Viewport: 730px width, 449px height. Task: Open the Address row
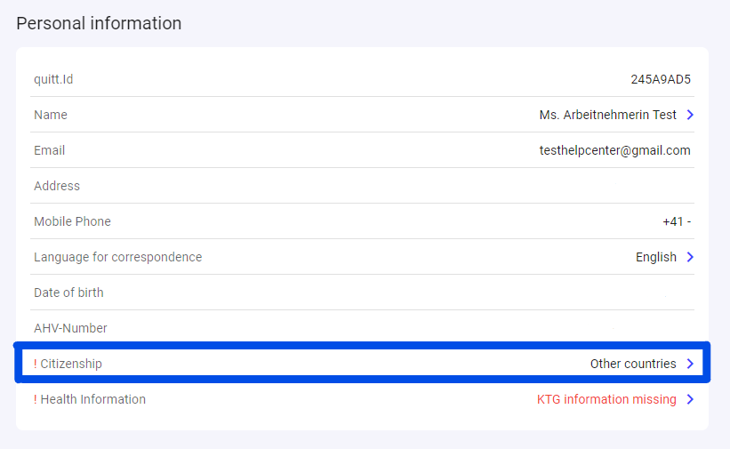[57, 186]
